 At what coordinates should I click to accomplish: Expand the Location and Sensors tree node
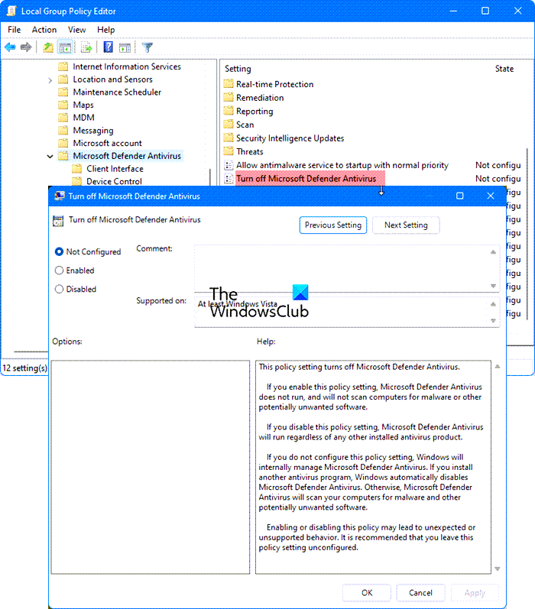pos(50,80)
